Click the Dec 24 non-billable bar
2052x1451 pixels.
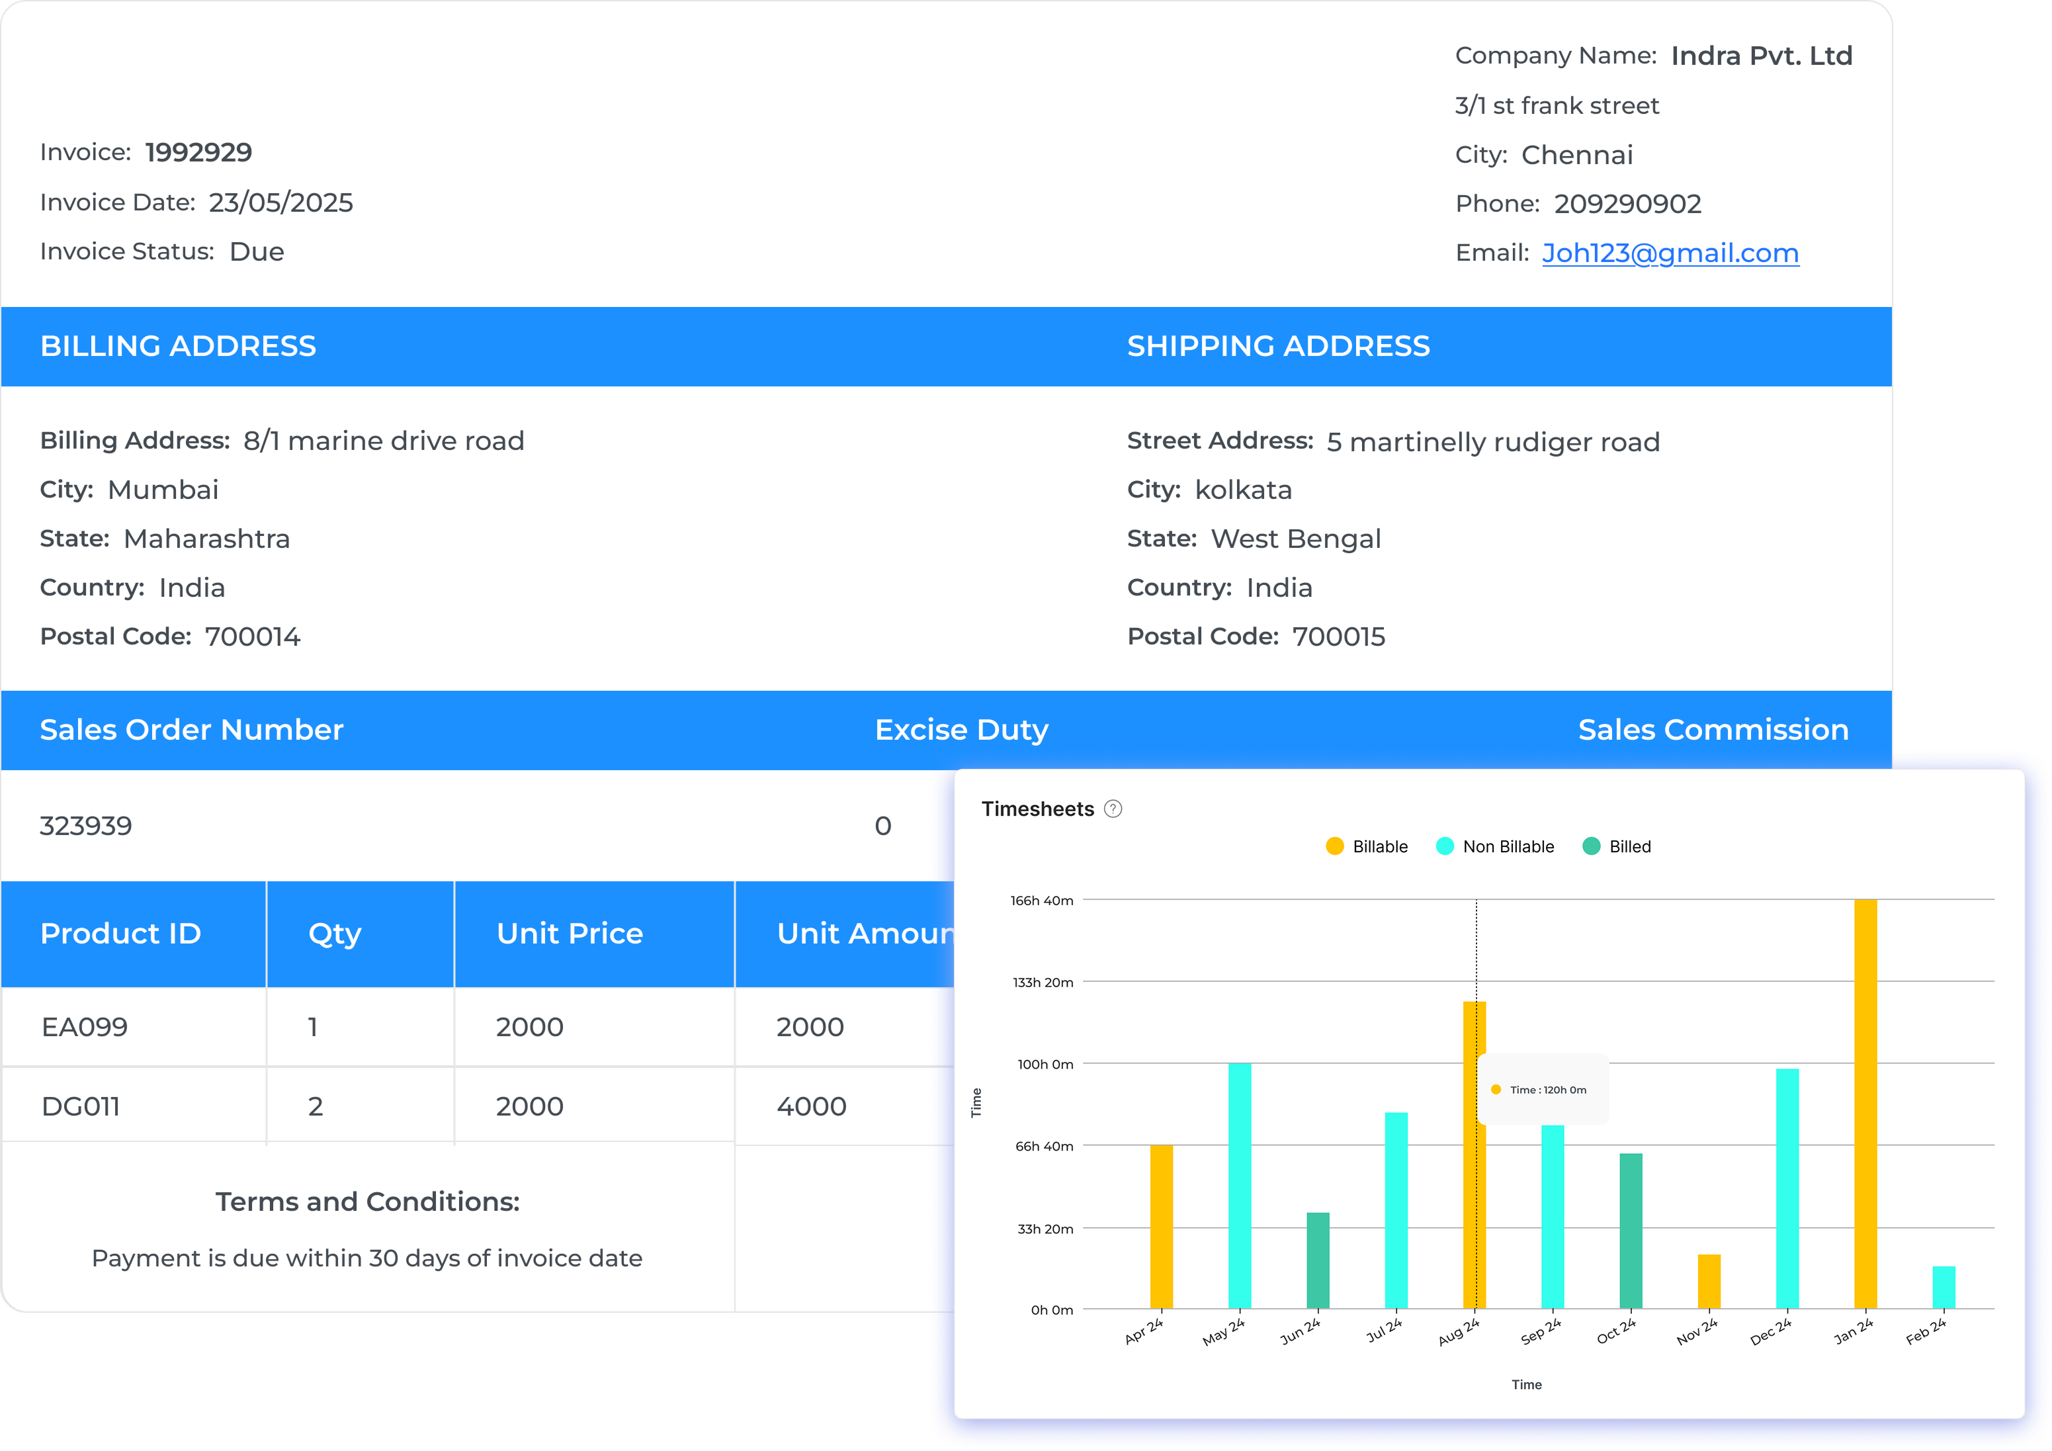click(1787, 1189)
